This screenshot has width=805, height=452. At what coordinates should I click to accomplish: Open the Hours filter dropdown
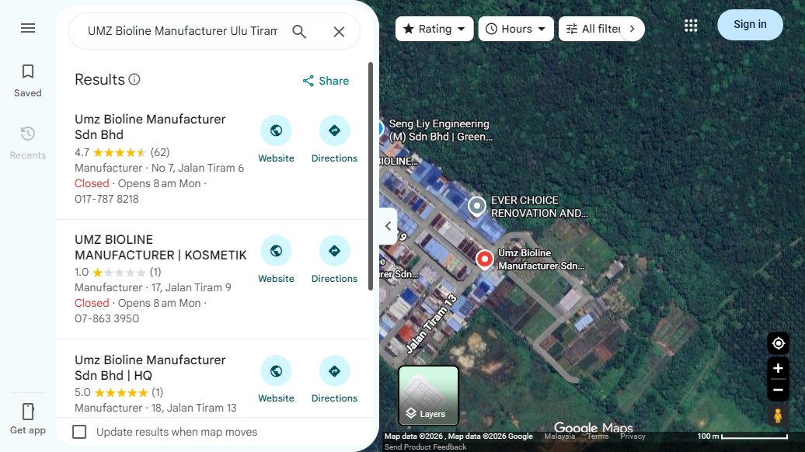516,29
